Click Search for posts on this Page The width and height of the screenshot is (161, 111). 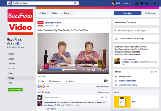pyautogui.click(x=136, y=31)
